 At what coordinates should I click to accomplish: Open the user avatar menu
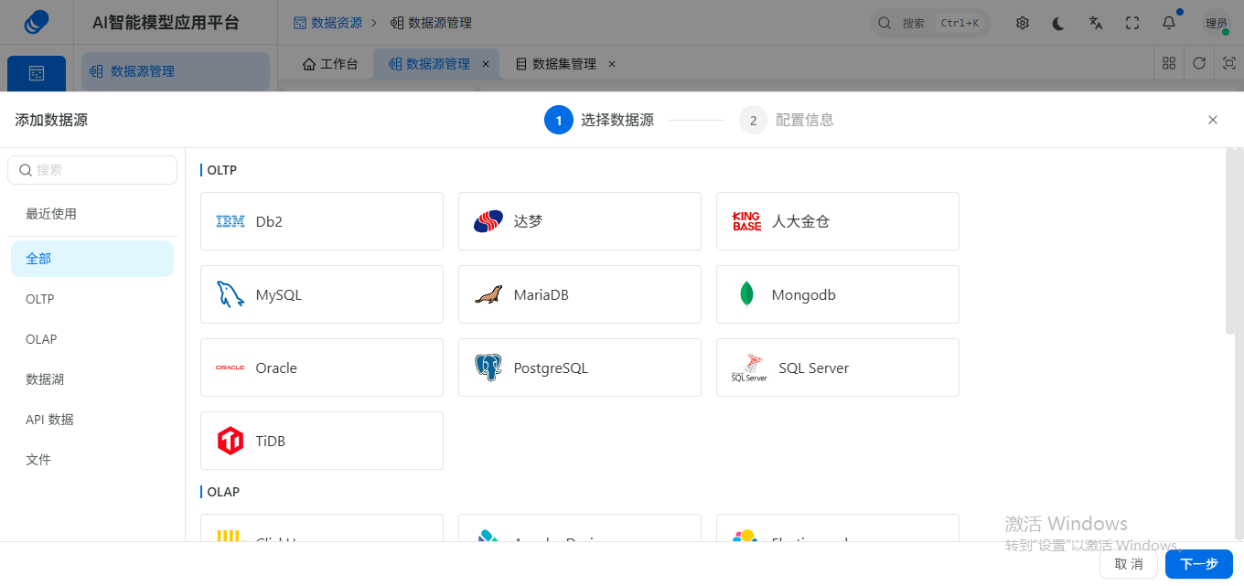1217,23
